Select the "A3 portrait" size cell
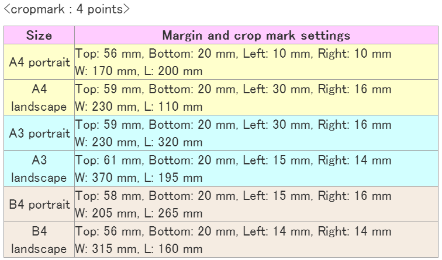This screenshot has height=260, width=442. [39, 133]
